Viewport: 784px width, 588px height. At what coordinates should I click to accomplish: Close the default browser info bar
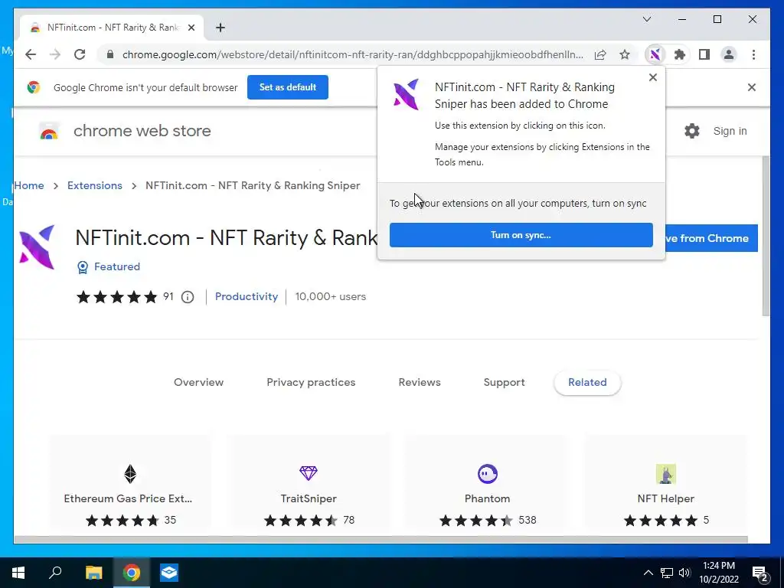[x=752, y=87]
